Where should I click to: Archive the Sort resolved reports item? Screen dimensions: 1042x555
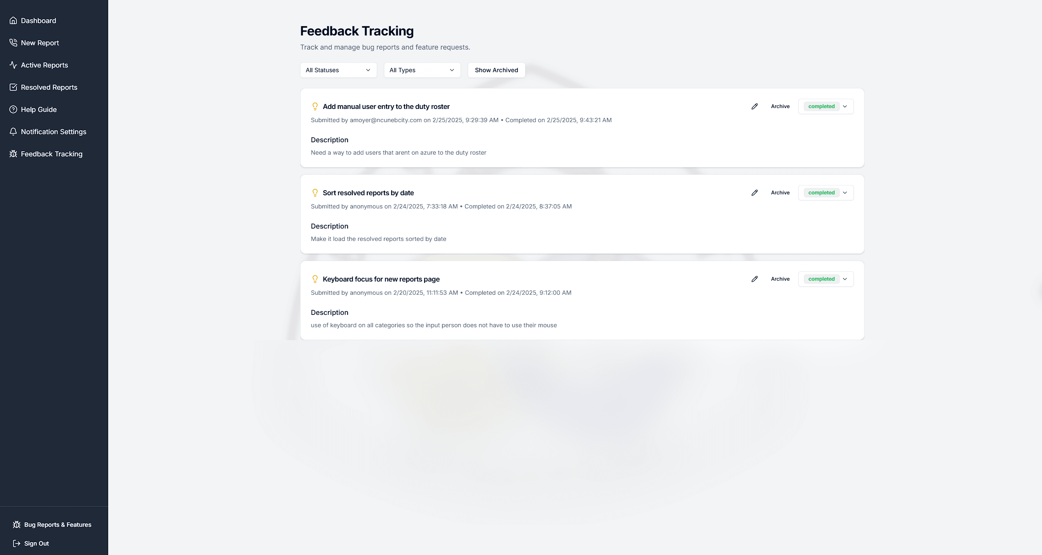point(780,193)
